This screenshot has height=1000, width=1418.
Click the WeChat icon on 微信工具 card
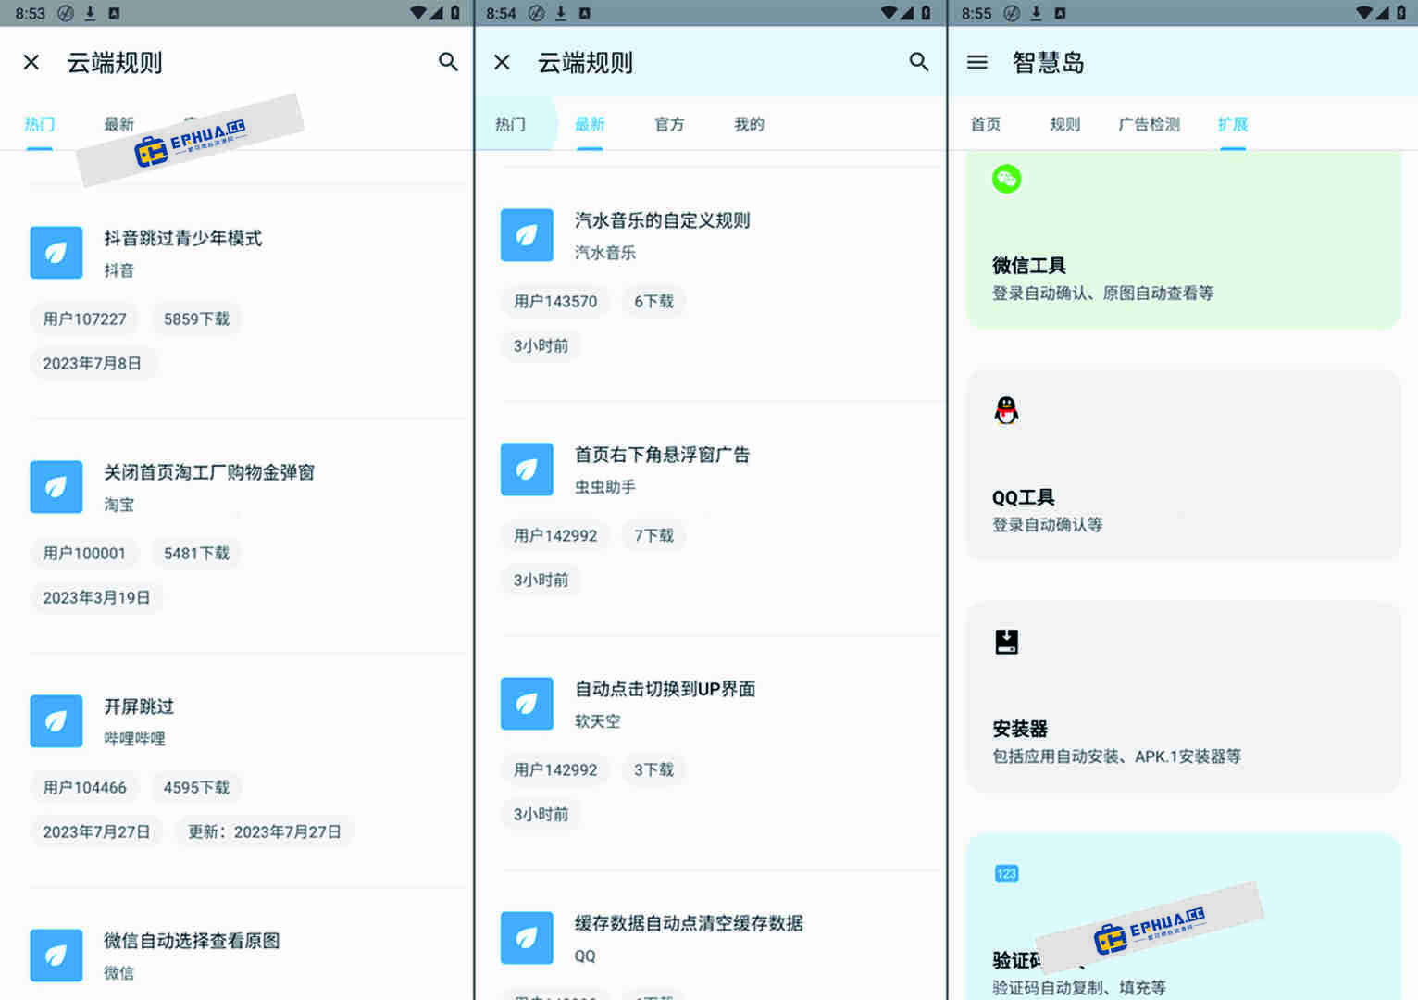pyautogui.click(x=1006, y=179)
